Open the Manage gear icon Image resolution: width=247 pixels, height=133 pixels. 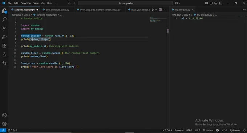coord(4,124)
